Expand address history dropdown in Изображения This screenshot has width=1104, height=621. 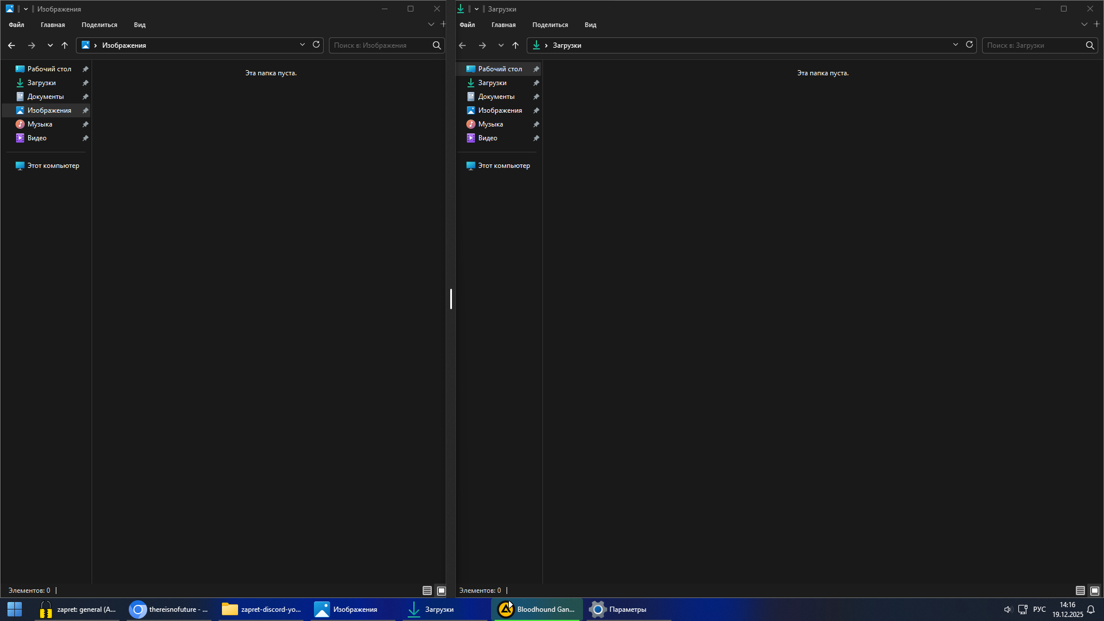[x=302, y=45]
